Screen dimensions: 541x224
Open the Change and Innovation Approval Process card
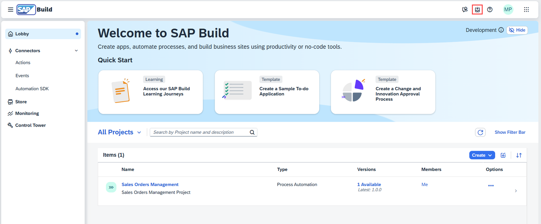coord(383,92)
